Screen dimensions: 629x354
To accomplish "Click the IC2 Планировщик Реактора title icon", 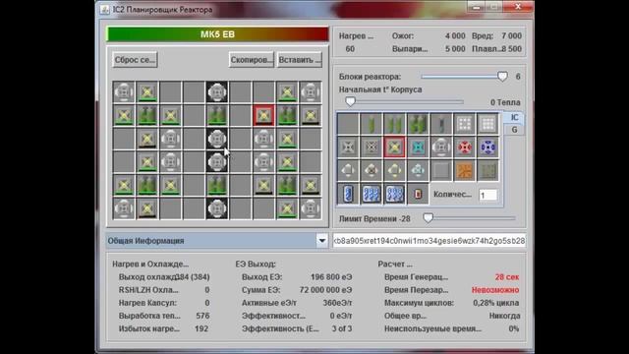I will [105, 9].
